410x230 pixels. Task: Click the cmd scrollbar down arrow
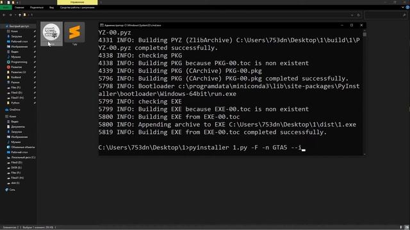coord(365,154)
